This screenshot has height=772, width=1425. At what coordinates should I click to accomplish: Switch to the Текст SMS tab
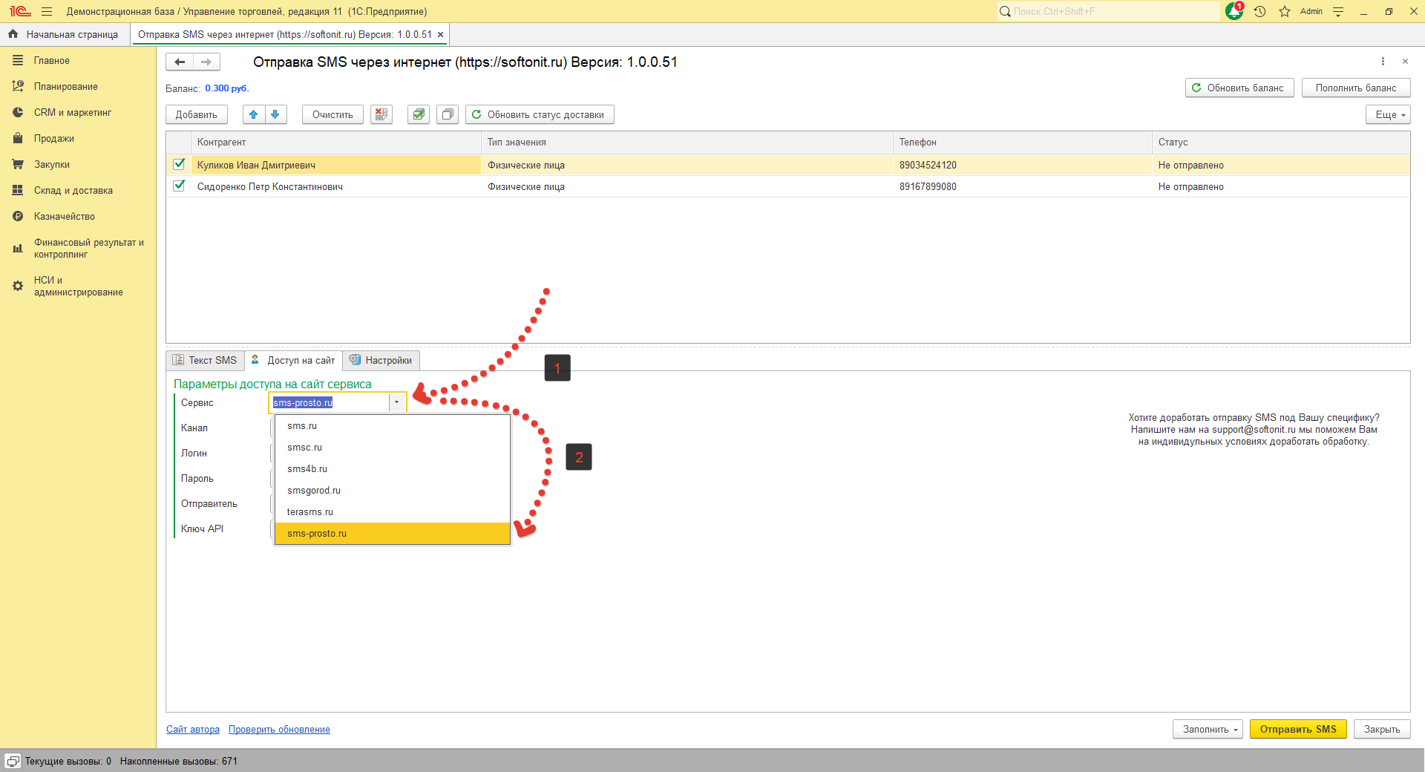point(206,360)
